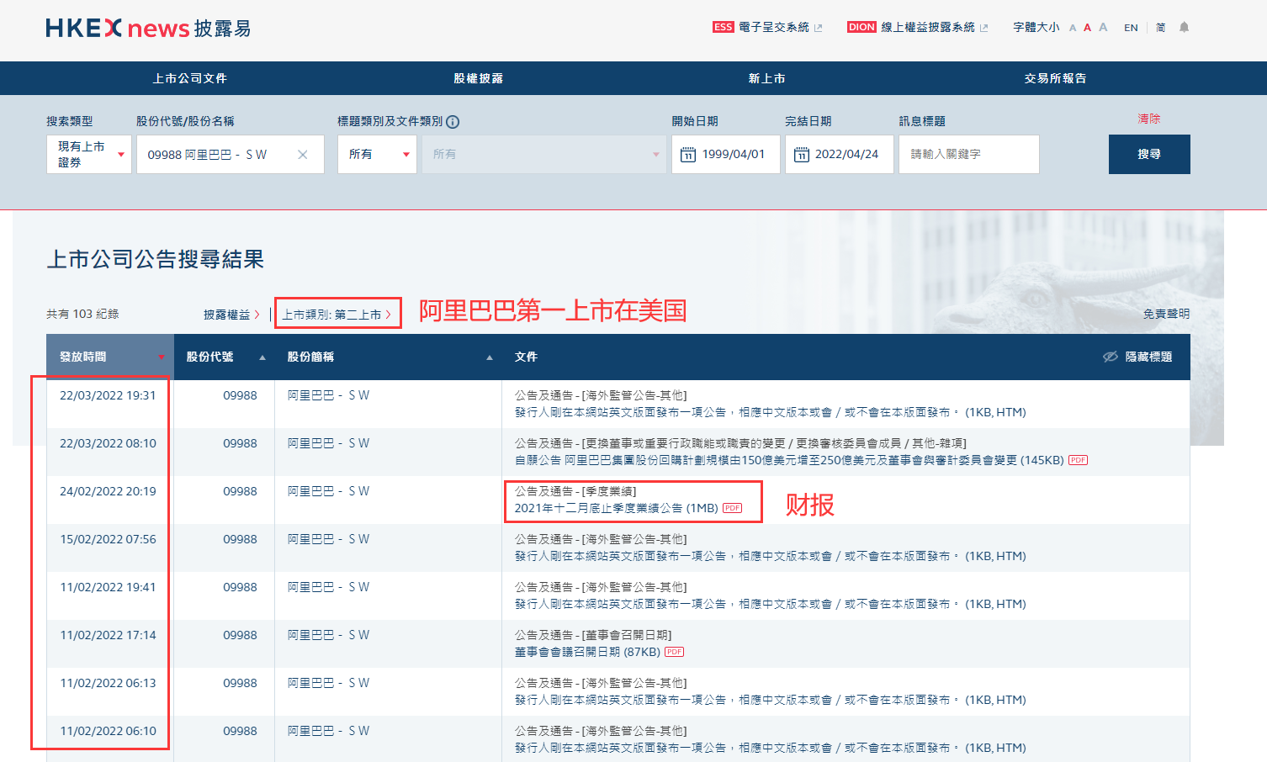Click the red 清除 link
1267x762 pixels.
coord(1149,119)
